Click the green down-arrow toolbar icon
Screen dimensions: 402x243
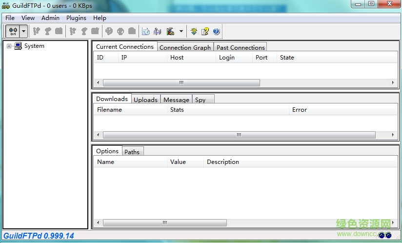[194, 31]
